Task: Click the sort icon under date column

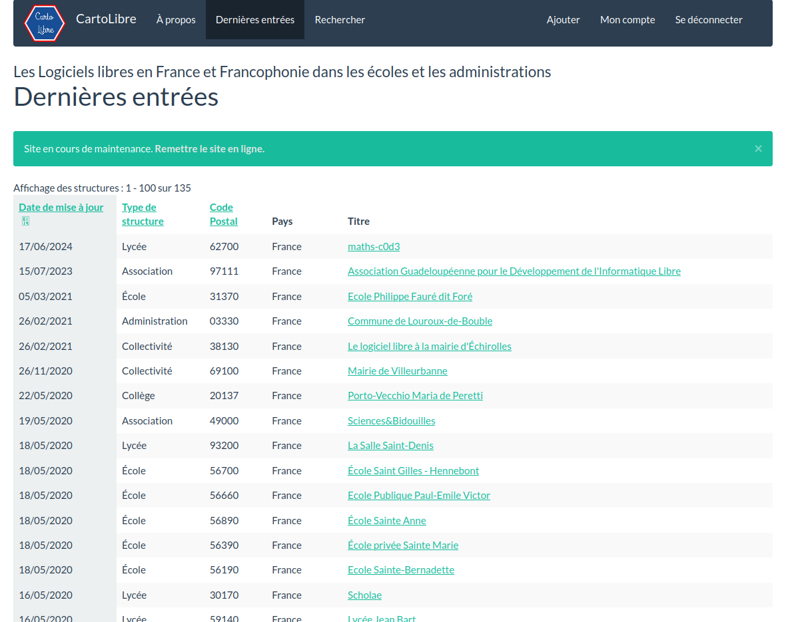Action: [25, 221]
